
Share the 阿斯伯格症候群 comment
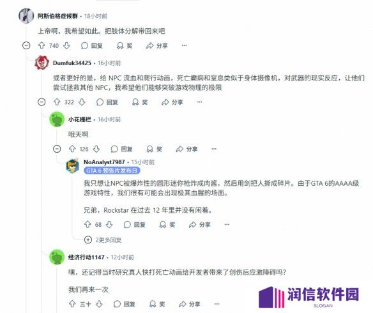(157, 45)
